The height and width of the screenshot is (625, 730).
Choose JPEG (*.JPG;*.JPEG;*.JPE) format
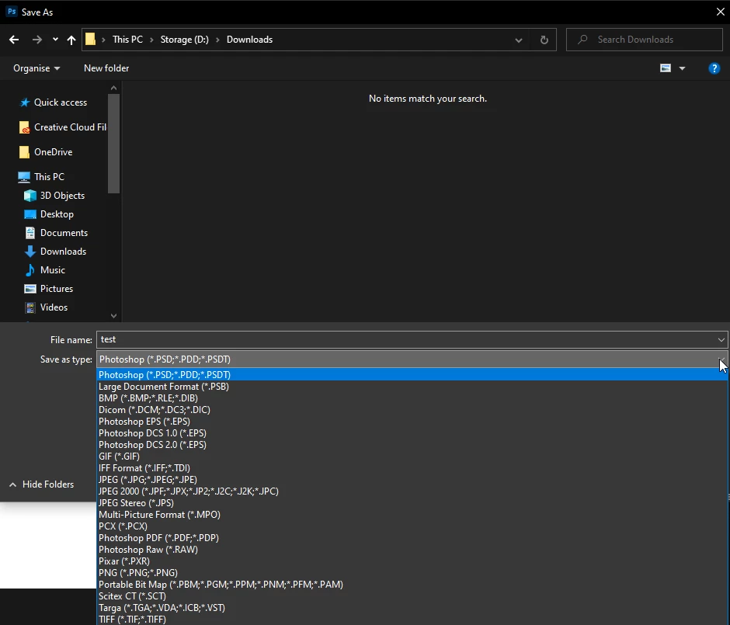pos(412,479)
